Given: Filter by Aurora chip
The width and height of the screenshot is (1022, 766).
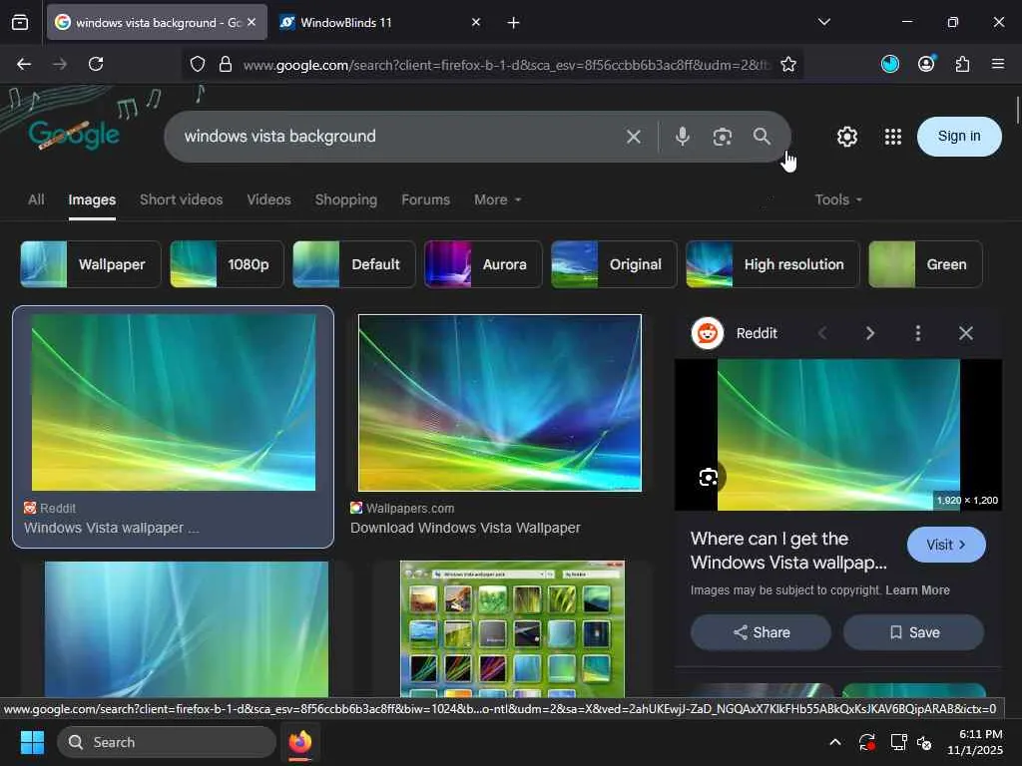Looking at the screenshot, I should [x=483, y=264].
